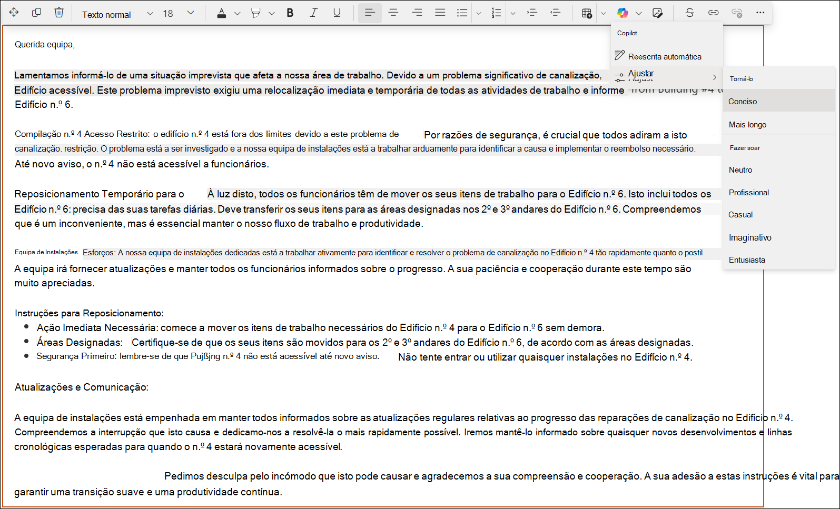The image size is (840, 509).
Task: Click the 'Fazer soar' submenu header
Action: 745,148
